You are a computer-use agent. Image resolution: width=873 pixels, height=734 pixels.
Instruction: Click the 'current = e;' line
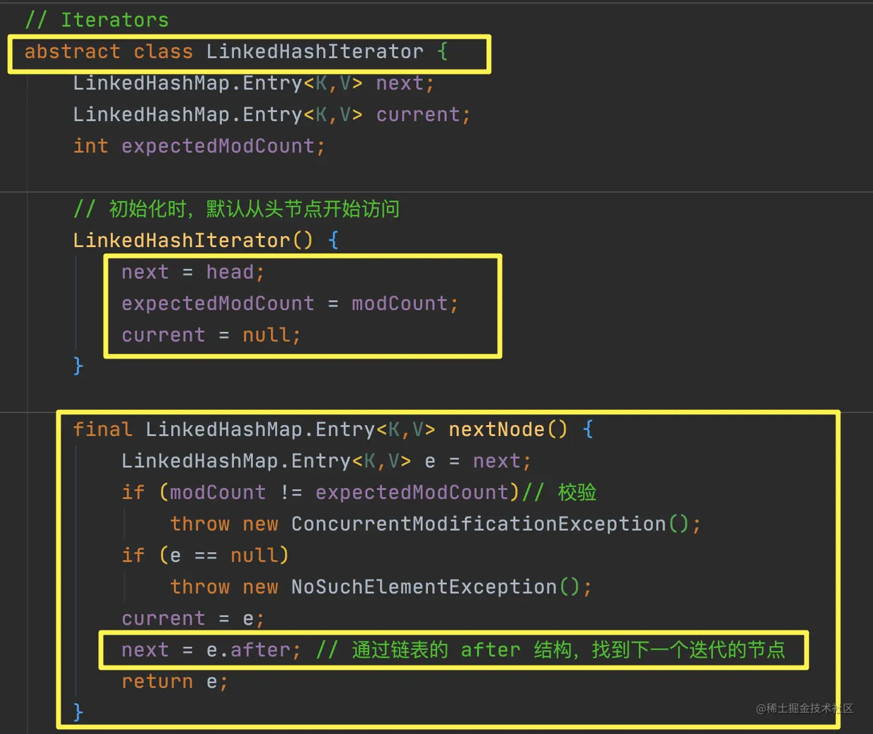tap(193, 618)
